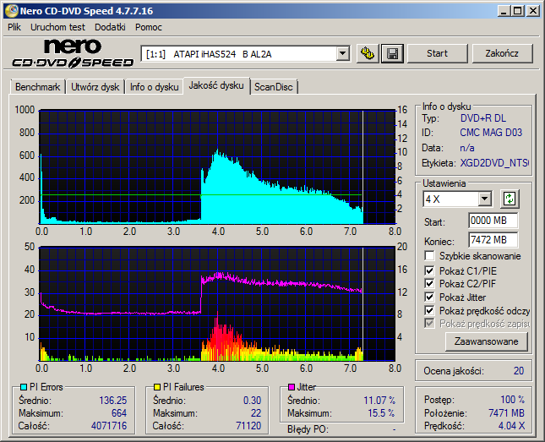This screenshot has height=442, width=545.
Task: Switch to the ScanDisc tab
Action: (x=274, y=87)
